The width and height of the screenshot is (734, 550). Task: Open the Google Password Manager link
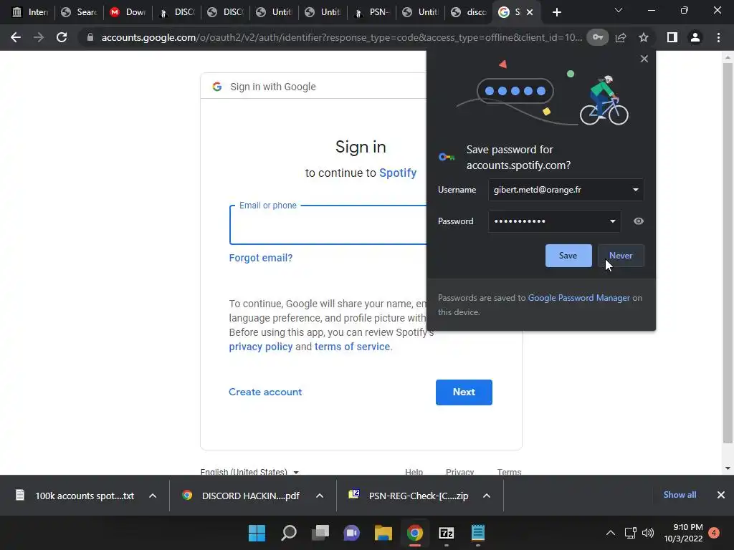click(x=578, y=298)
